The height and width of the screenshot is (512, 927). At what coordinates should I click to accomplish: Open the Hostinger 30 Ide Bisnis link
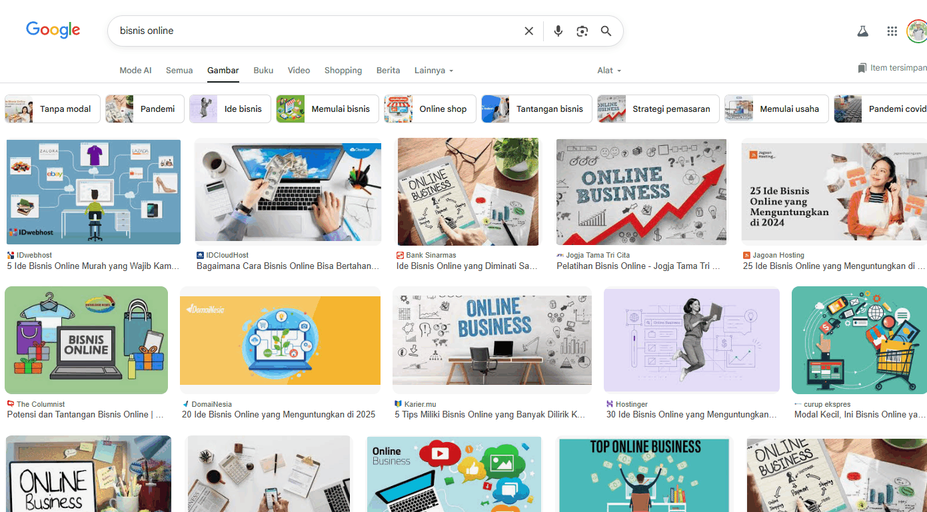[691, 414]
